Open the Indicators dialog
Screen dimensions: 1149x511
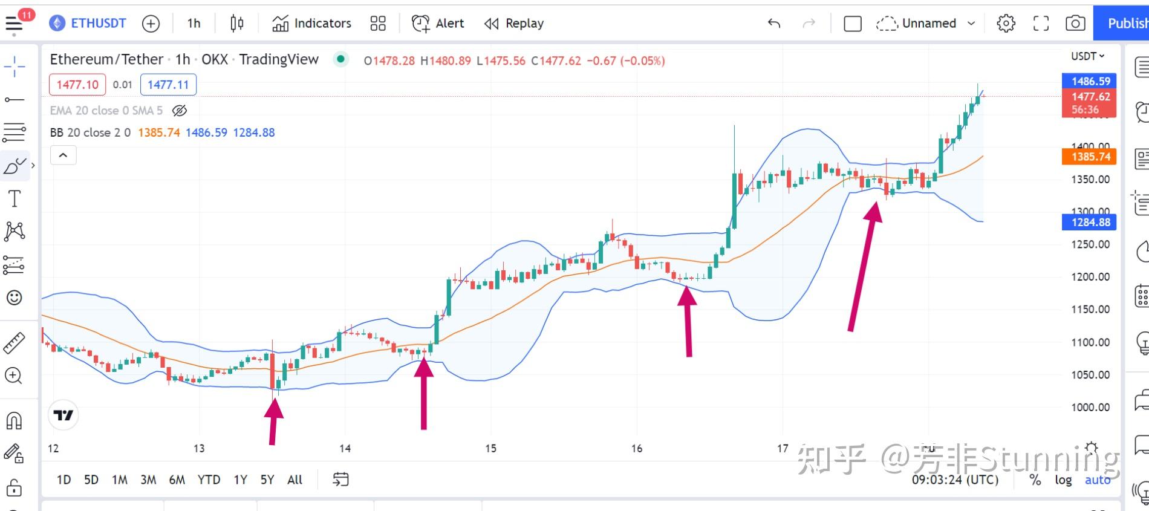(311, 23)
